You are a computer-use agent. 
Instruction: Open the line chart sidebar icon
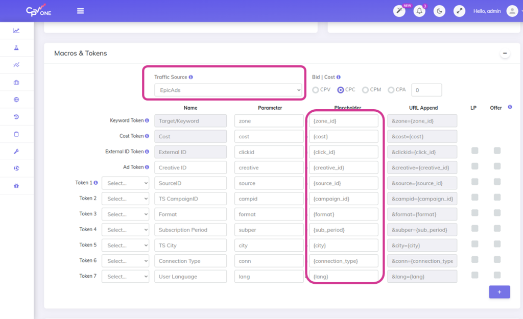coord(16,31)
